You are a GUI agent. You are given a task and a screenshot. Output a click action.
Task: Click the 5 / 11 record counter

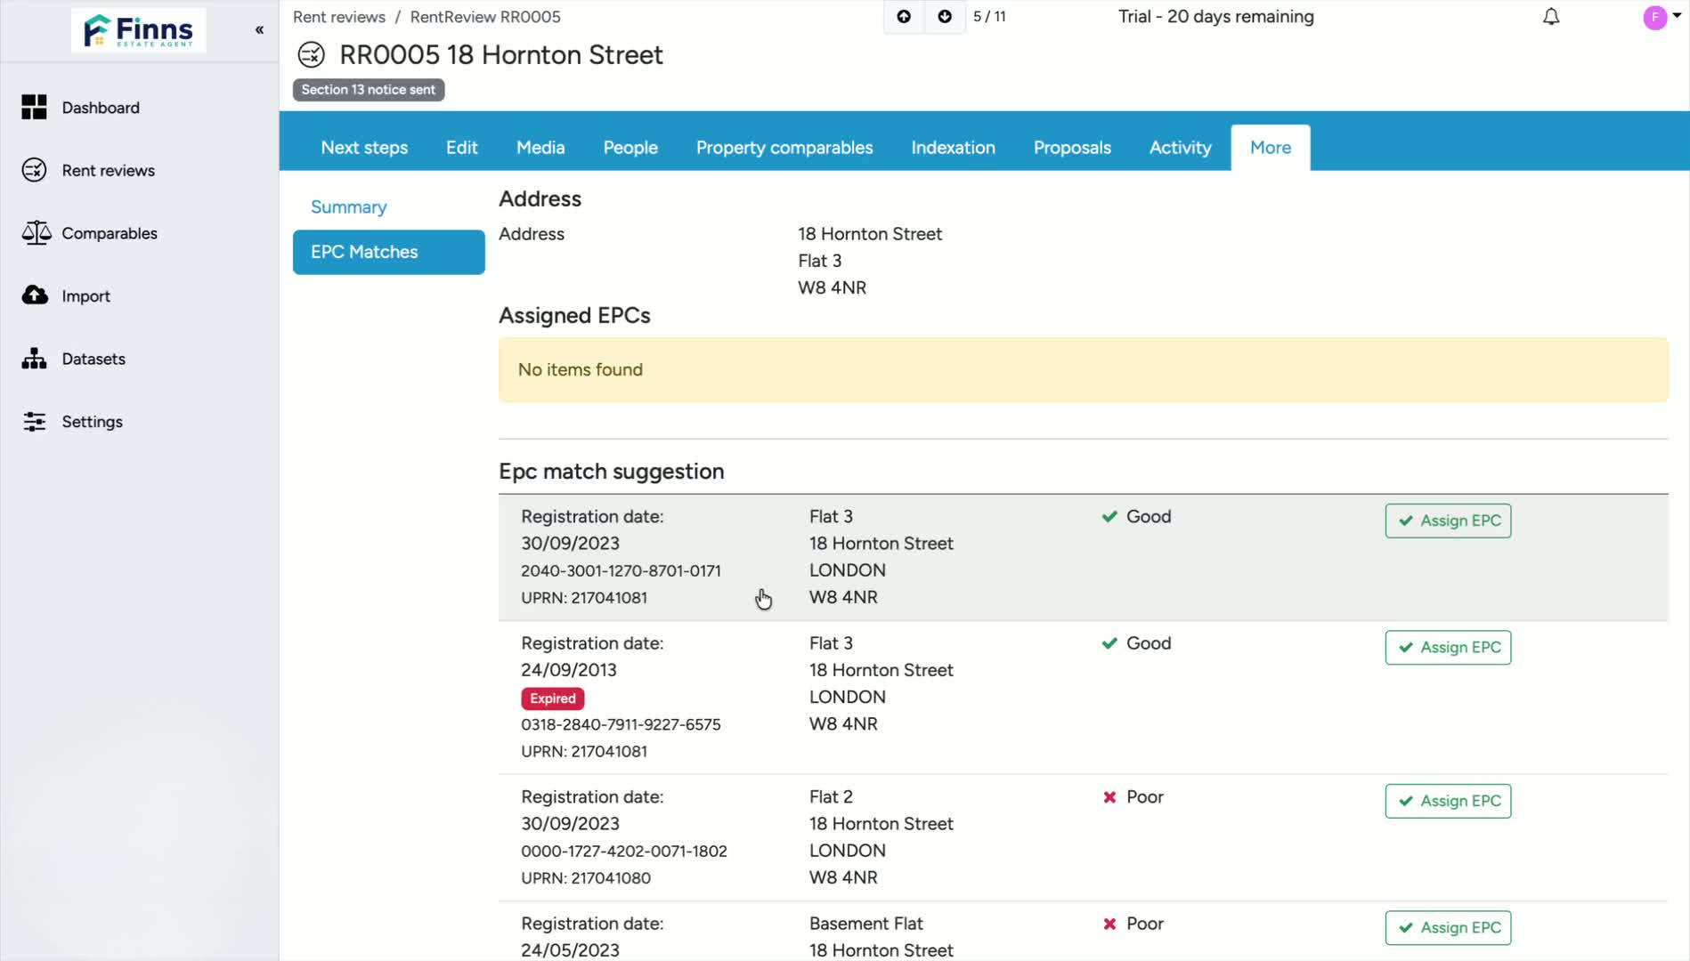click(x=989, y=17)
